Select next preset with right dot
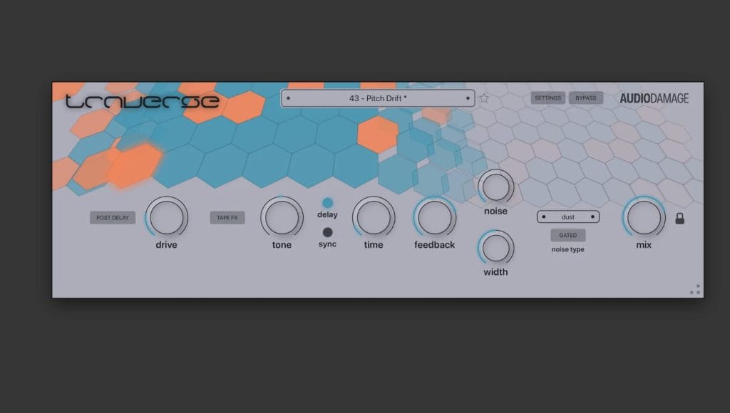The image size is (730, 413). pyautogui.click(x=468, y=98)
